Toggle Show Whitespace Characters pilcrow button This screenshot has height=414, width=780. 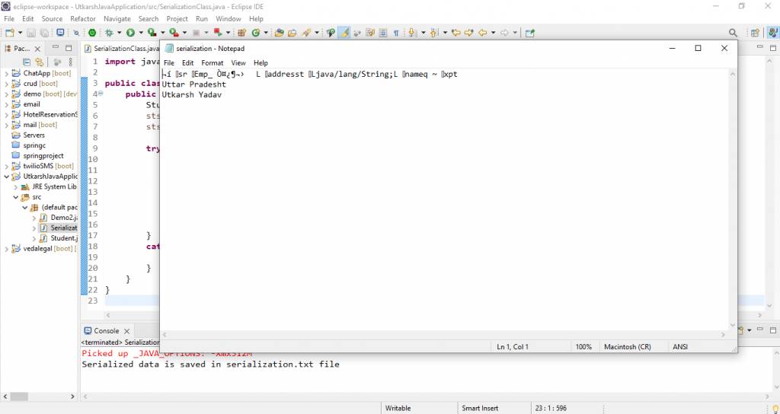(396, 33)
